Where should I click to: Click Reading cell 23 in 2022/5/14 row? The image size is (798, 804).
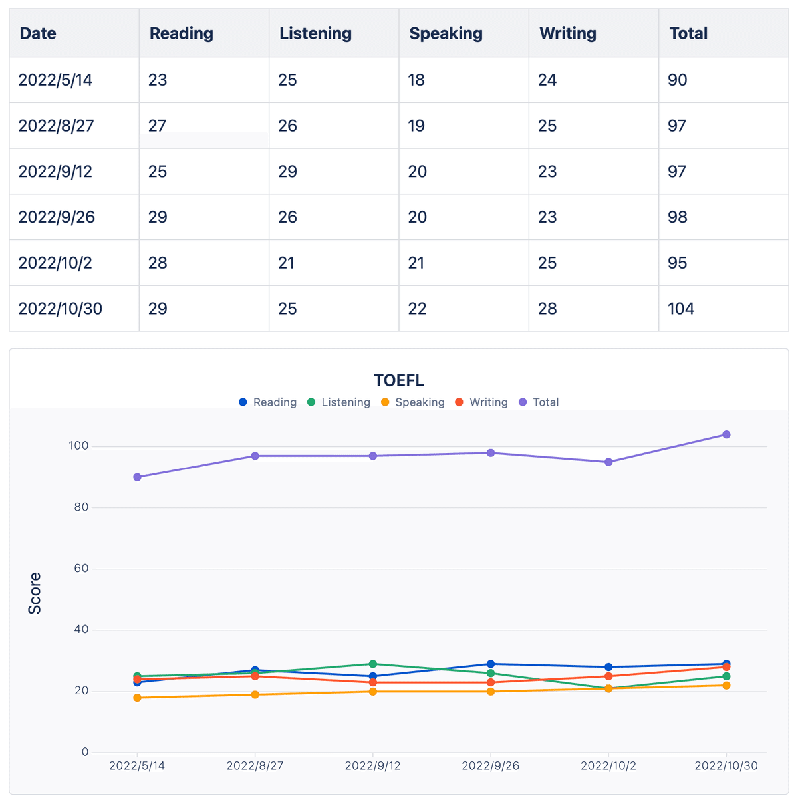[x=204, y=80]
